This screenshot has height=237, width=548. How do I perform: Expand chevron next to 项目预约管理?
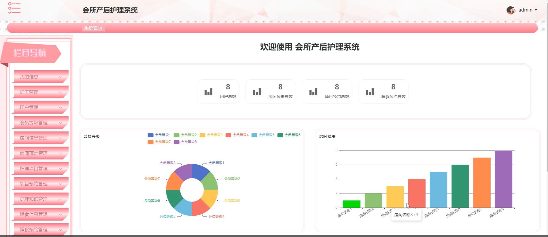pos(61,184)
